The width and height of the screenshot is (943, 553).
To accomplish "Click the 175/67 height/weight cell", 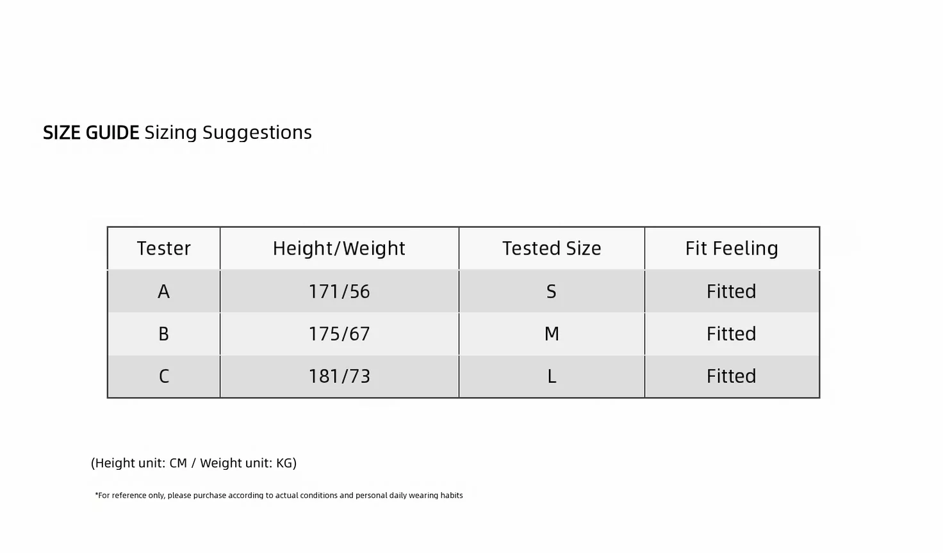I will 339,334.
